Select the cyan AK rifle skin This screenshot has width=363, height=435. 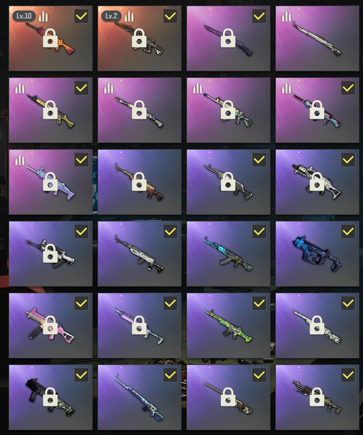pyautogui.click(x=228, y=254)
